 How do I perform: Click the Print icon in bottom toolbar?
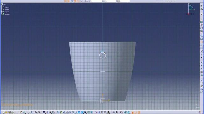[x=12, y=112]
